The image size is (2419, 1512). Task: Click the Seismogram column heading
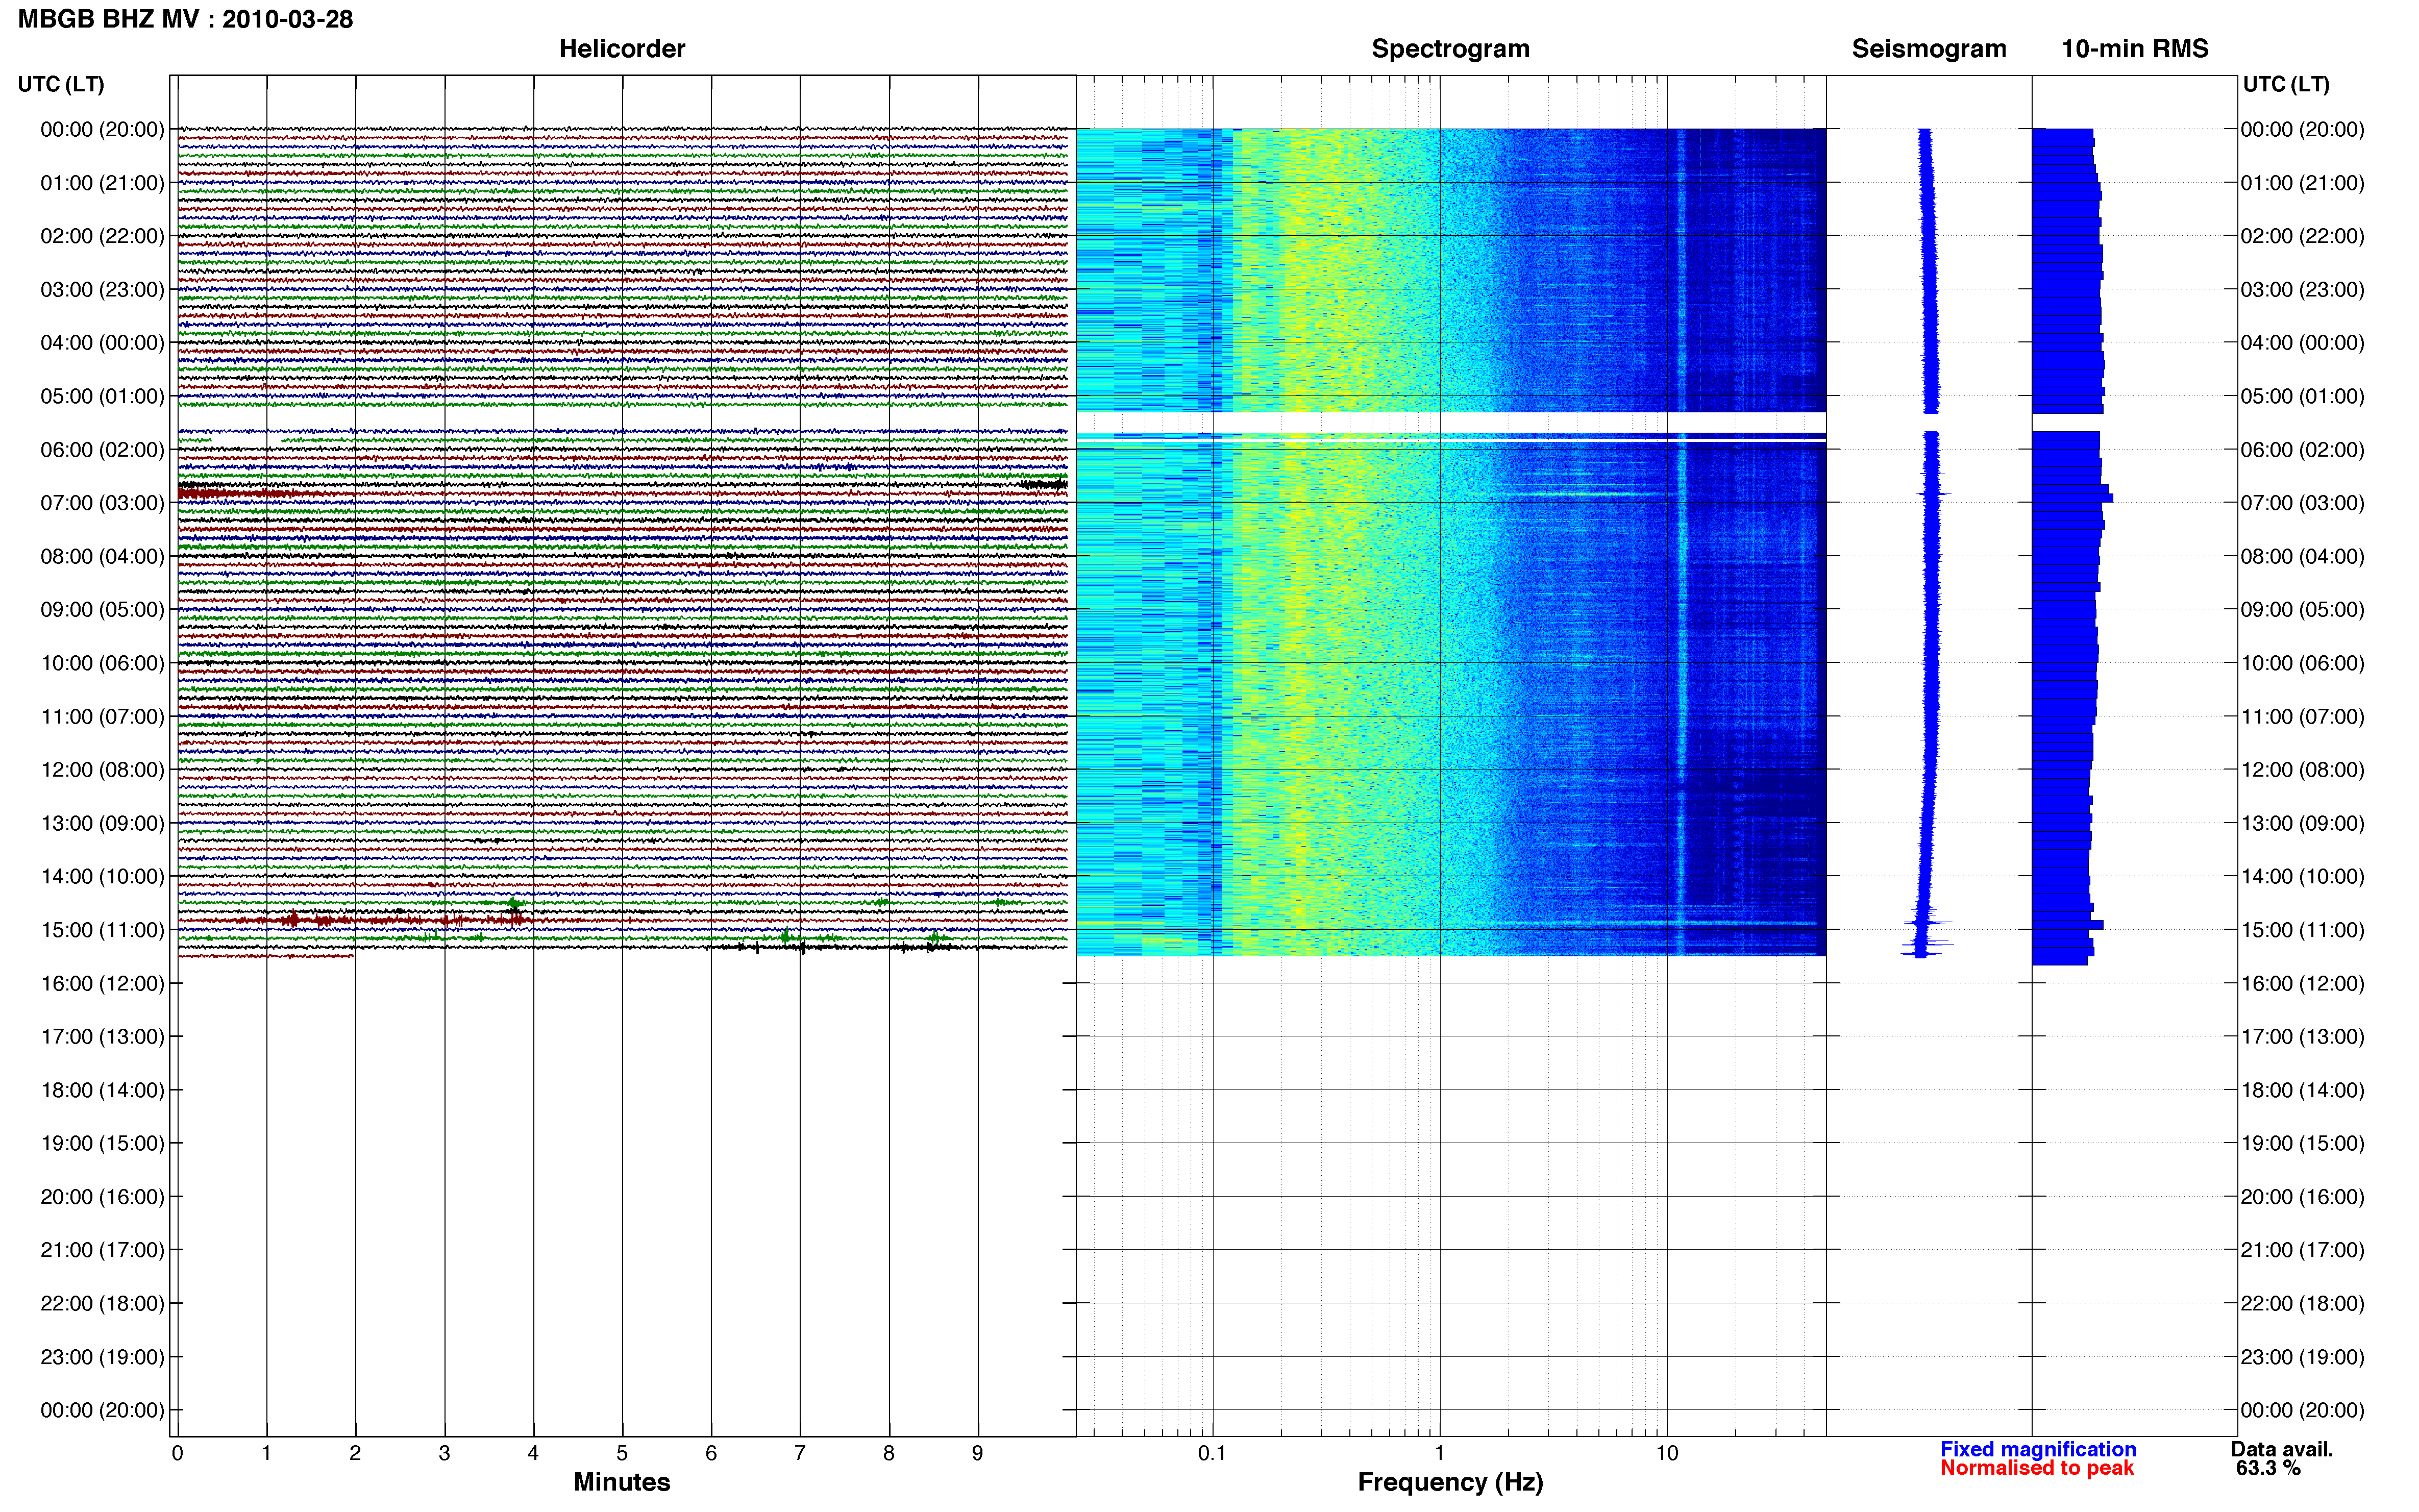pos(1928,48)
